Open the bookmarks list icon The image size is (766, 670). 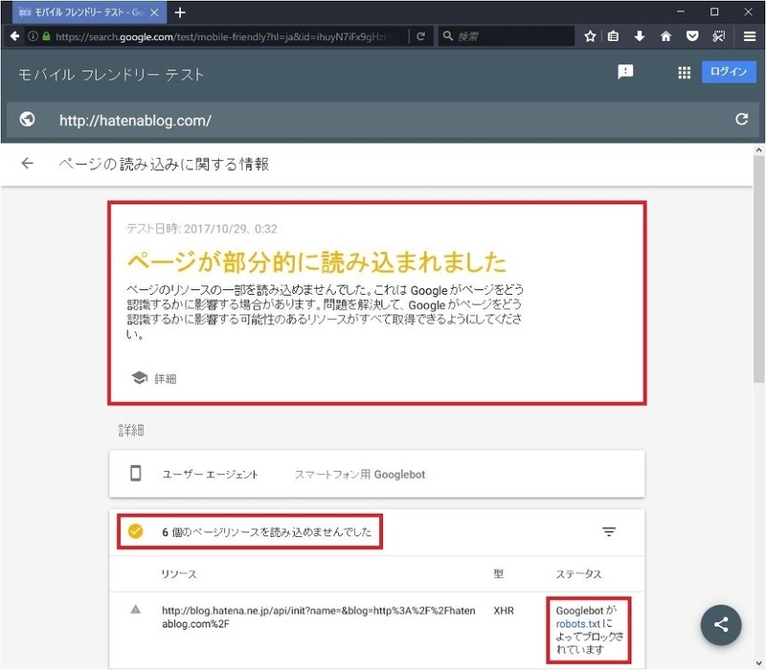(613, 36)
